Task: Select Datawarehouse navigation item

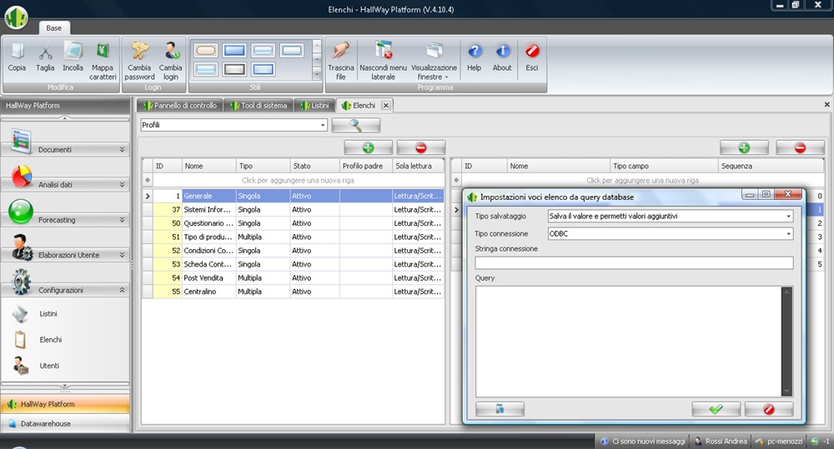Action: [65, 424]
